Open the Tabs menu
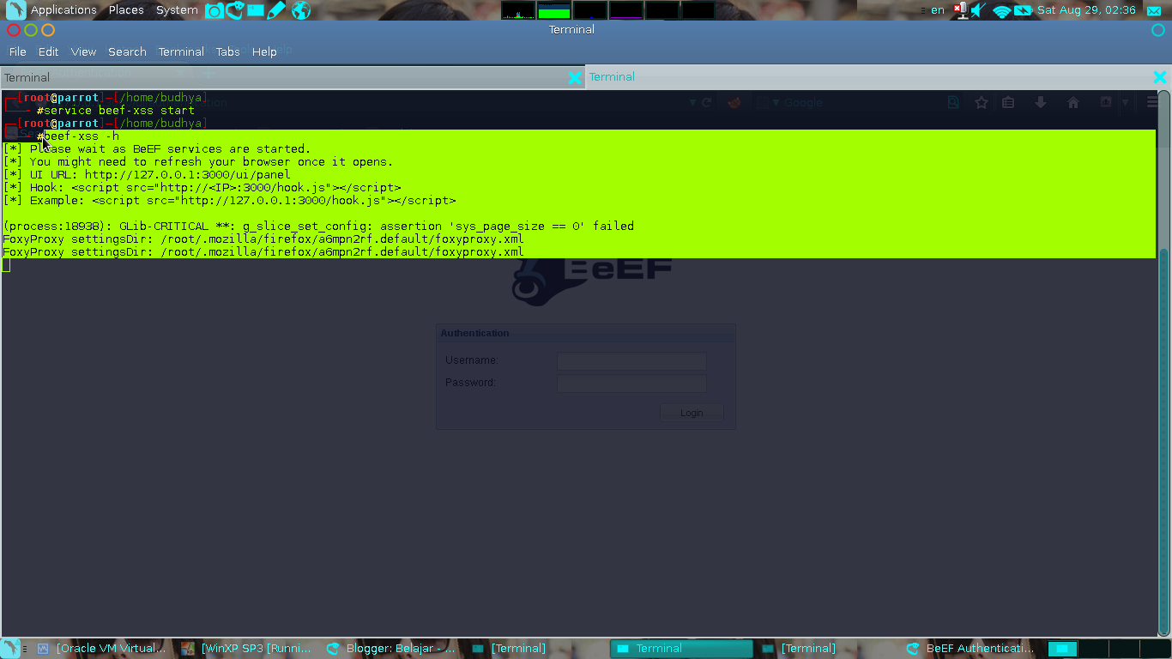Viewport: 1172px width, 659px height. coord(227,51)
